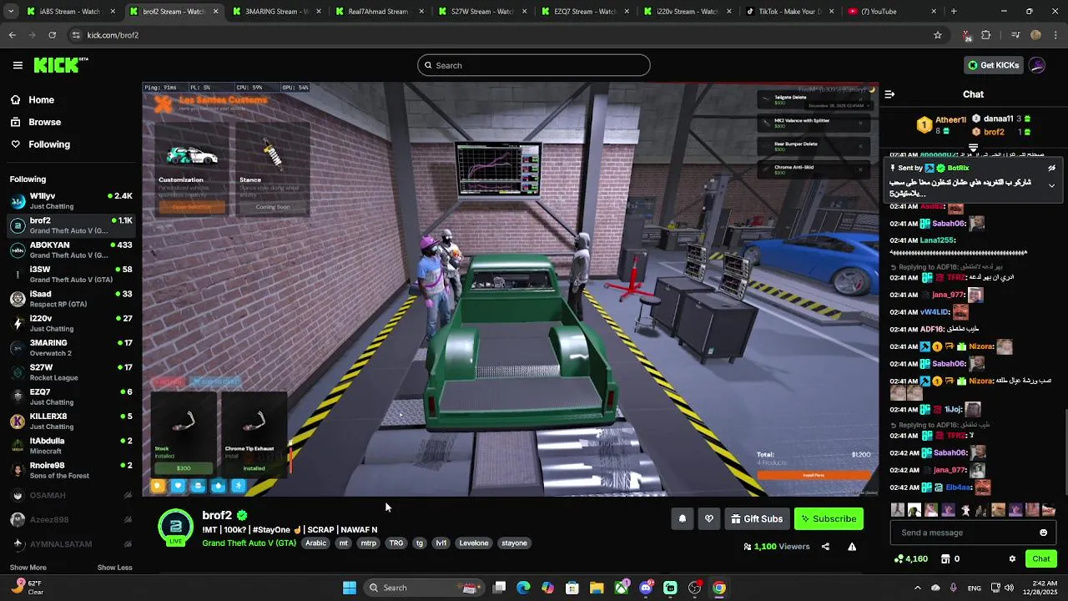Select the Levelone tag

click(x=474, y=543)
